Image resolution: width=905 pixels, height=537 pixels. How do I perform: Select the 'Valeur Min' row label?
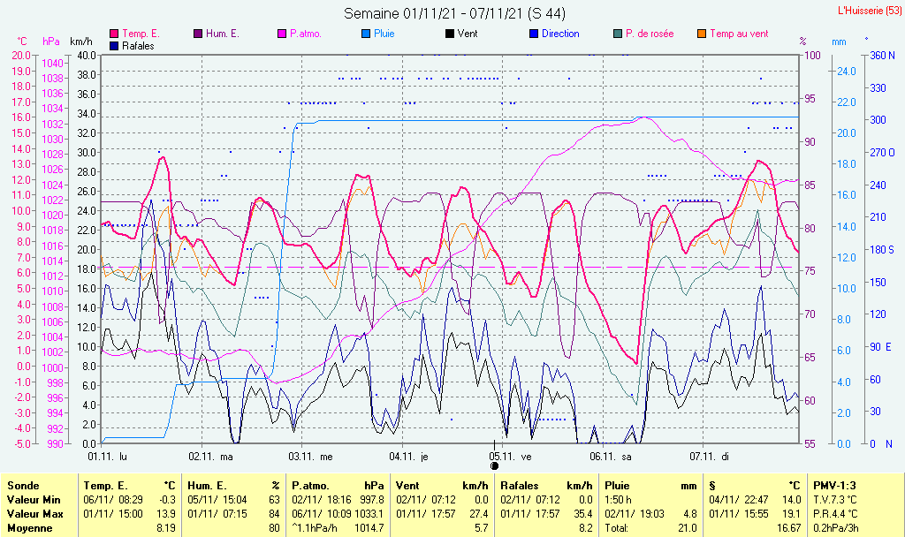[x=34, y=500]
